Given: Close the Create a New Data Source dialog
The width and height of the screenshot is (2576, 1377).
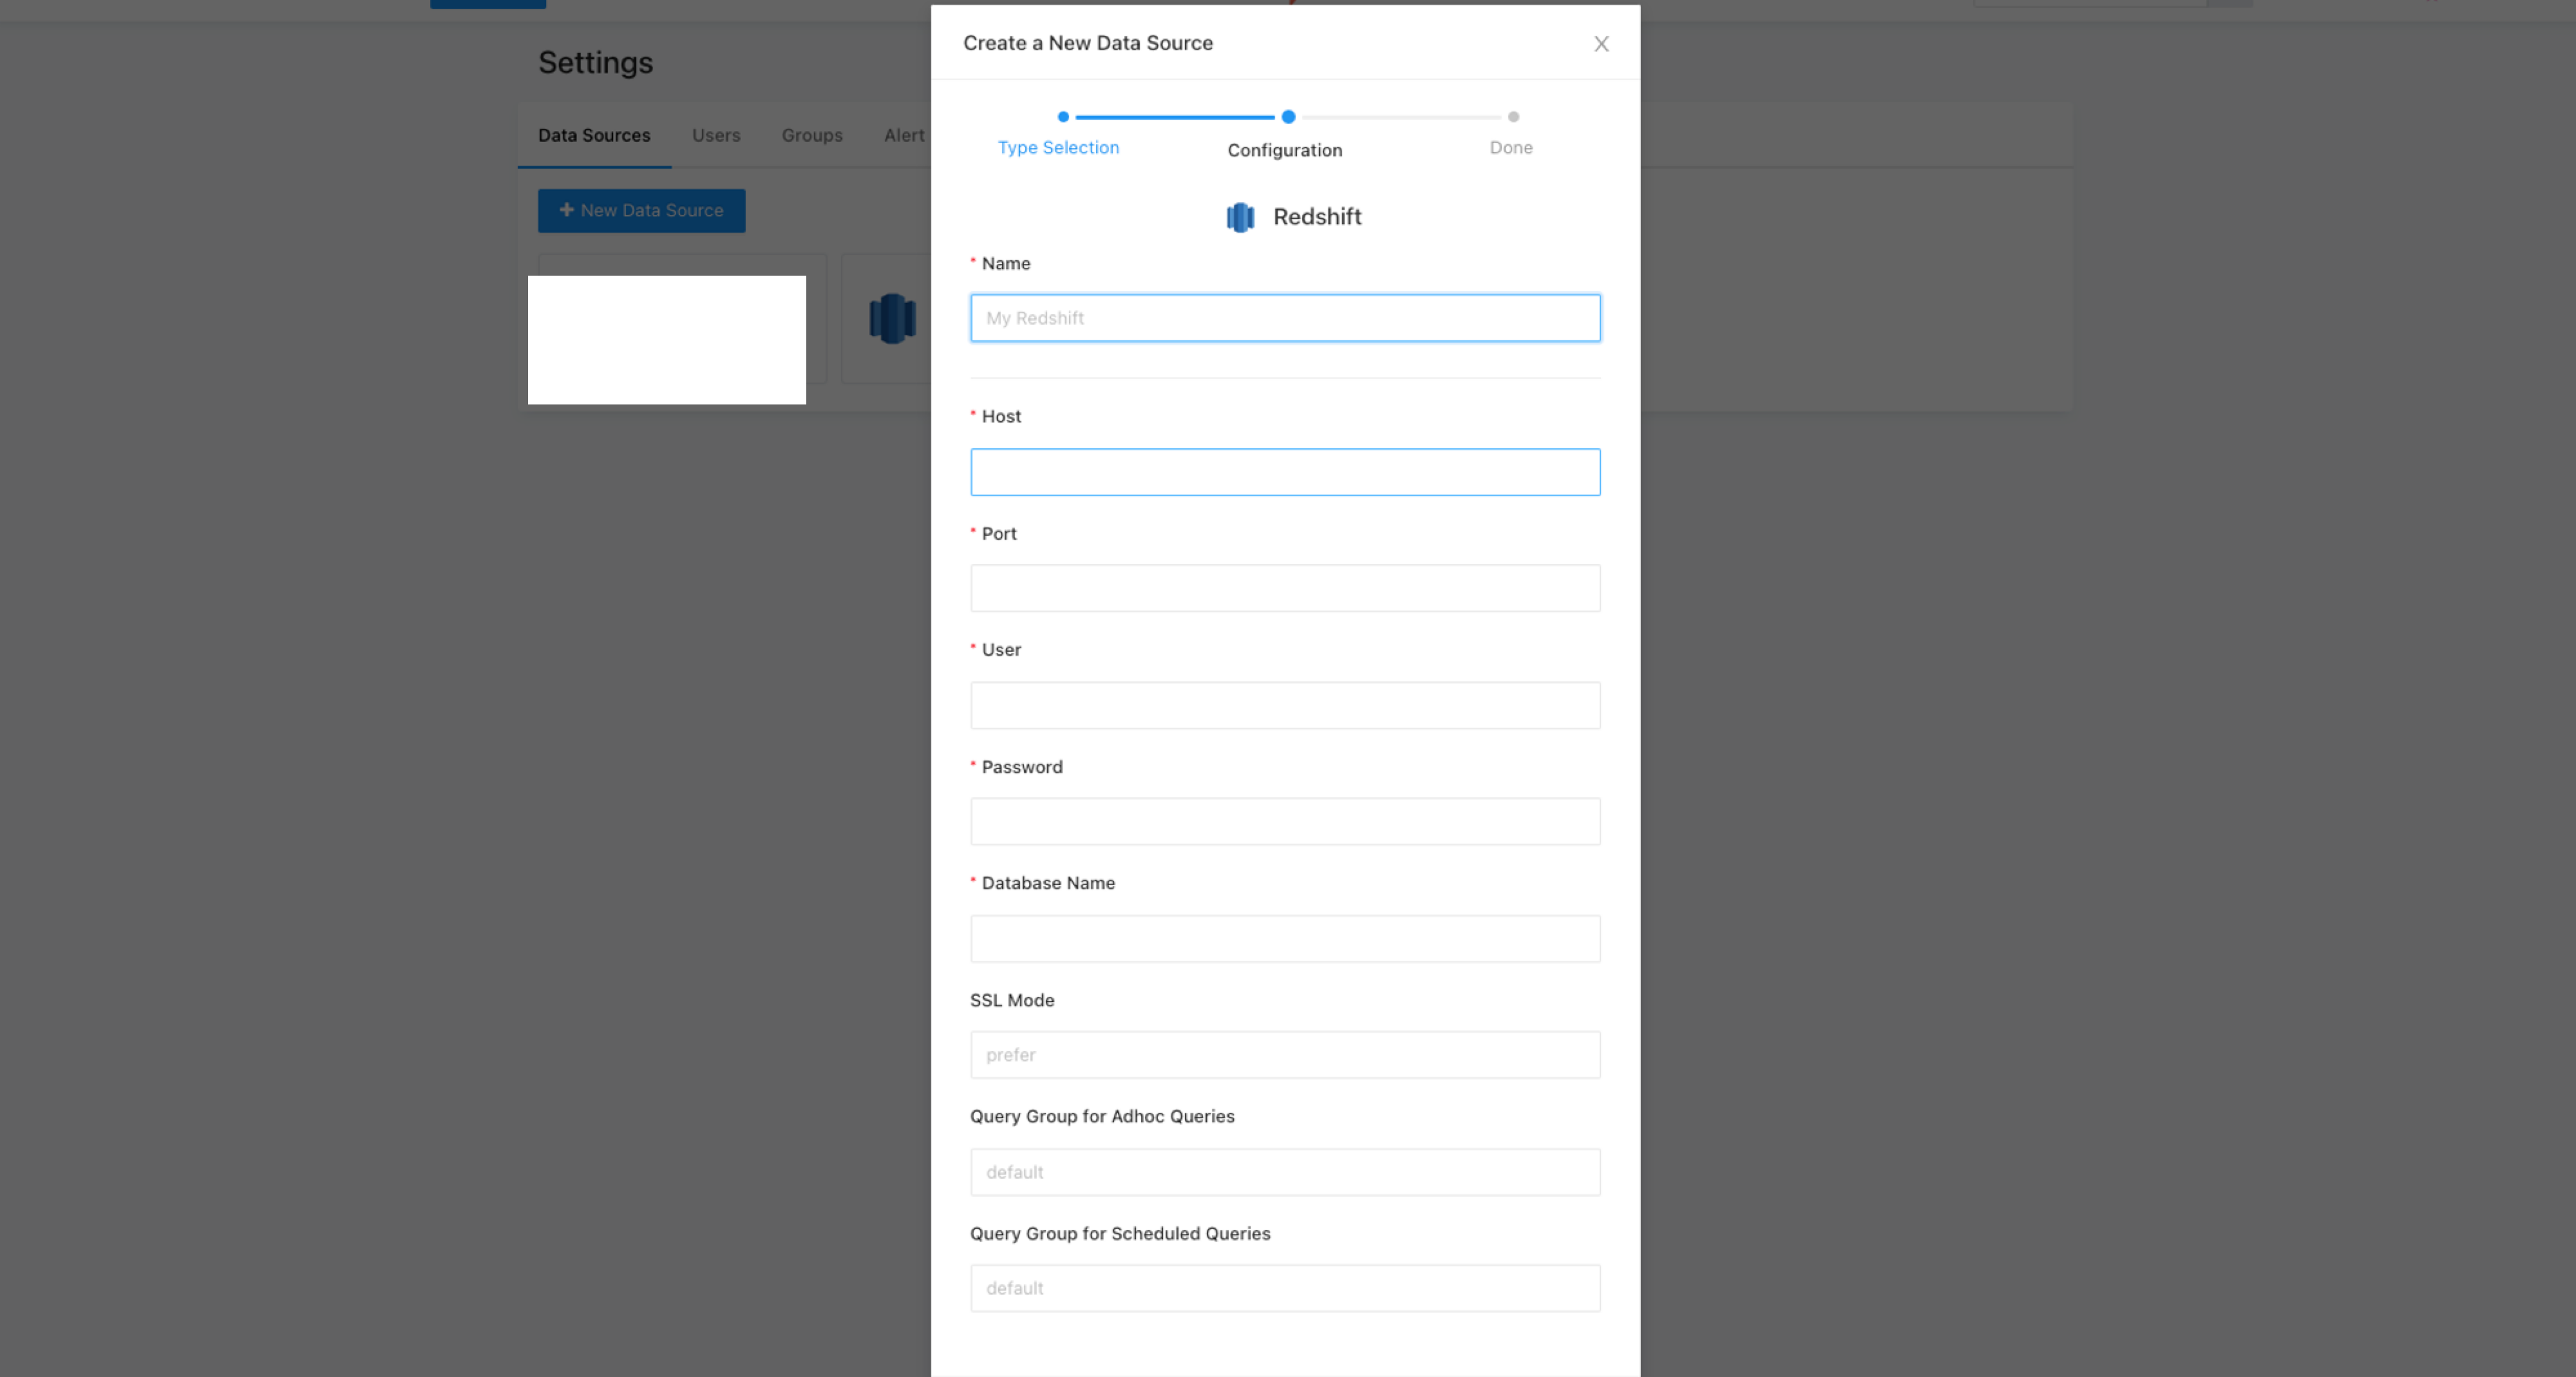Looking at the screenshot, I should (x=1601, y=44).
